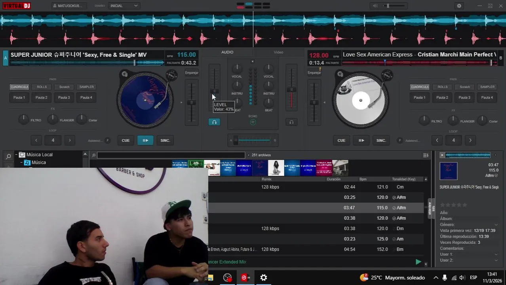The height and width of the screenshot is (285, 506).
Task: Click the vinyl mode icon on deck A turntable
Action: [x=125, y=74]
